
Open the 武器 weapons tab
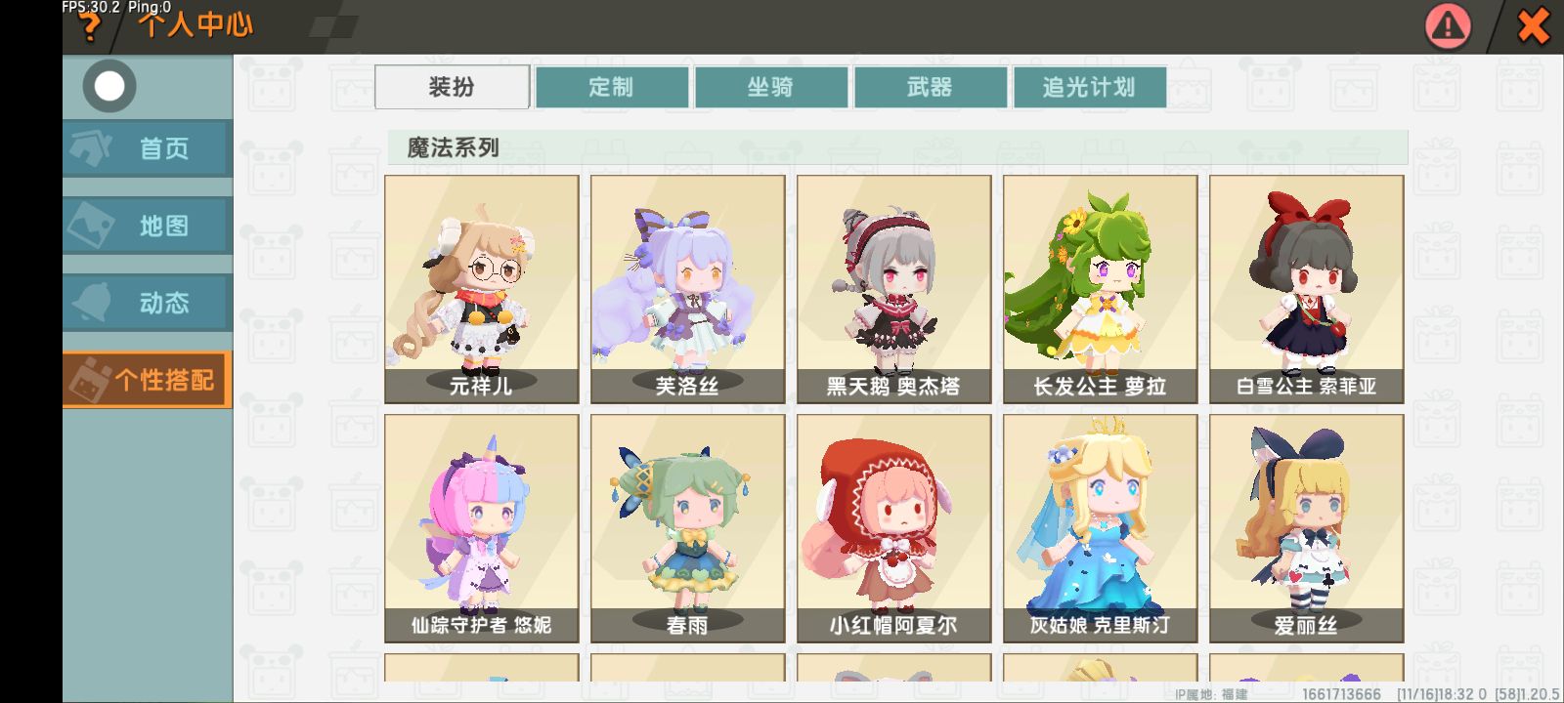931,87
